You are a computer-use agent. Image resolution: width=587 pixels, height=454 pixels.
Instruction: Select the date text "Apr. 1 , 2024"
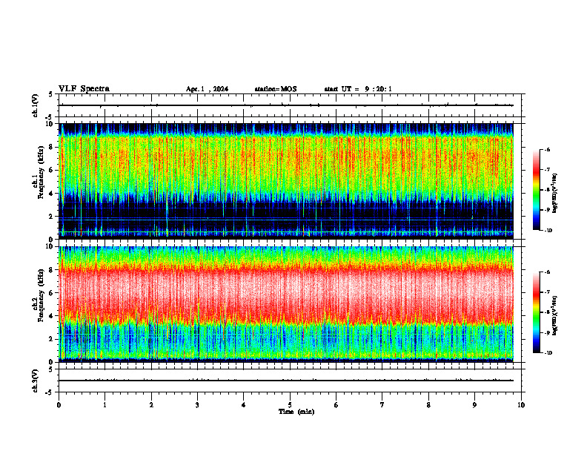pos(207,89)
